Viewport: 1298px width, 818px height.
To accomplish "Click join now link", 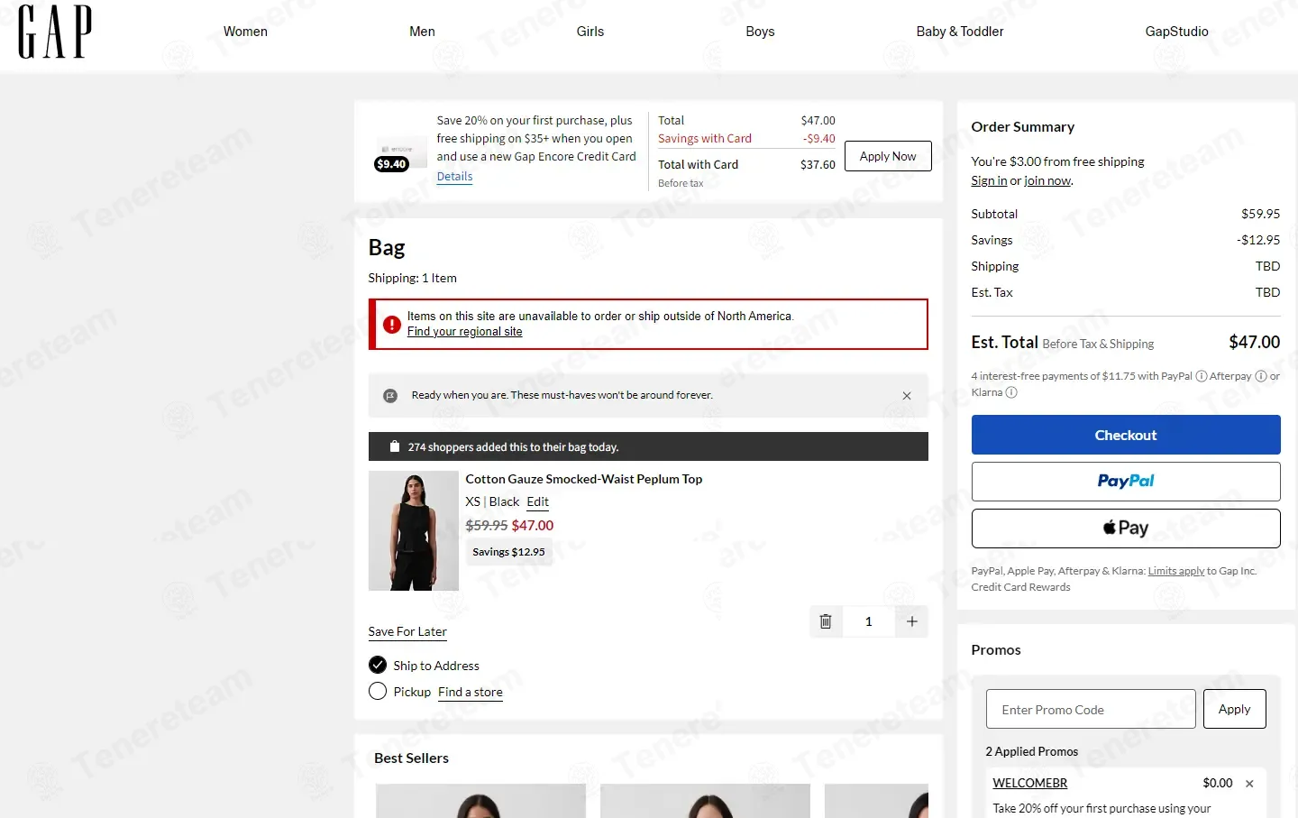I will (1047, 181).
